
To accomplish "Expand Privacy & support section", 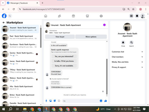I will tap(128, 67).
